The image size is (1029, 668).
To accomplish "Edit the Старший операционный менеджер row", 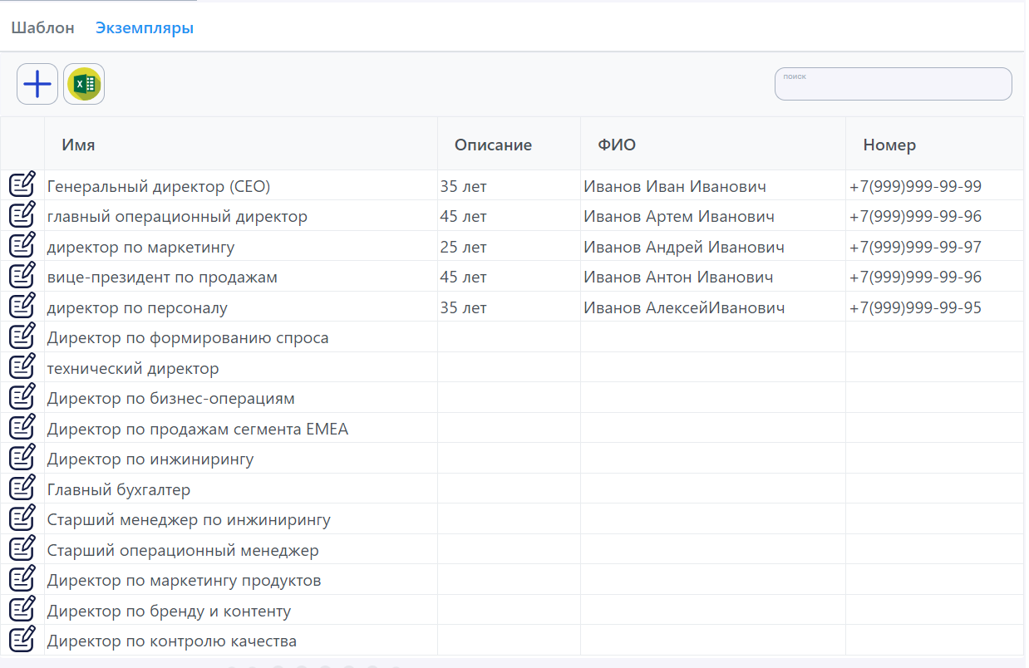I will click(x=22, y=548).
